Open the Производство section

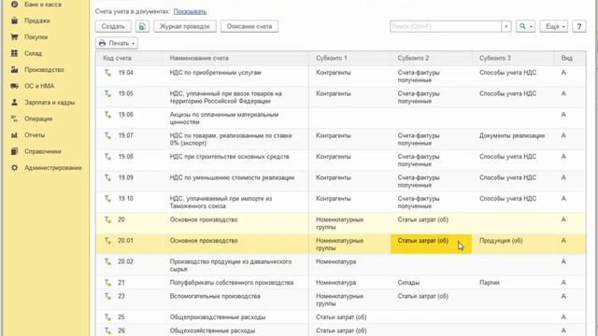click(44, 70)
